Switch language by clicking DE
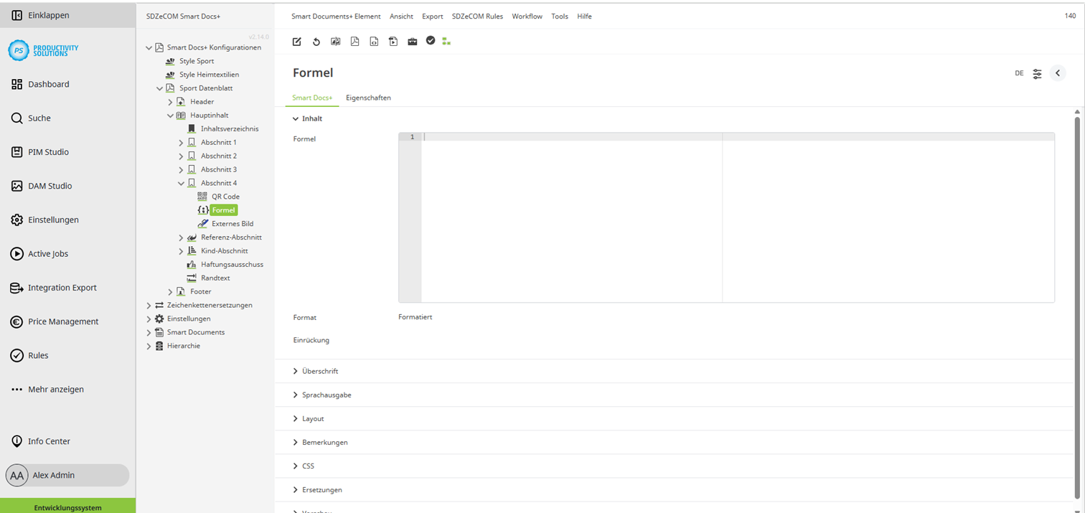The height and width of the screenshot is (513, 1085). 1018,73
